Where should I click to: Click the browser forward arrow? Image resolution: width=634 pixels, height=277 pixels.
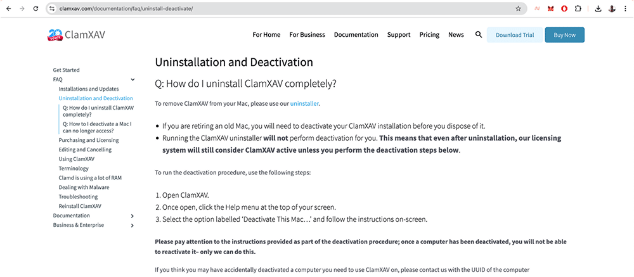(x=22, y=8)
